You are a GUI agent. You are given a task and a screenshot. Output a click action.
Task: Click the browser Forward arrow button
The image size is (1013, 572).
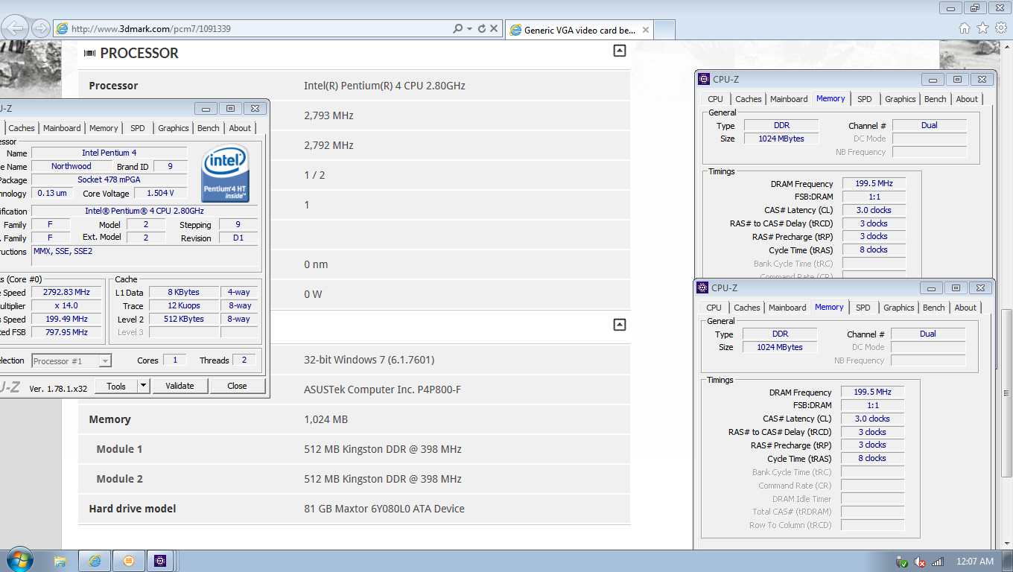click(x=41, y=28)
